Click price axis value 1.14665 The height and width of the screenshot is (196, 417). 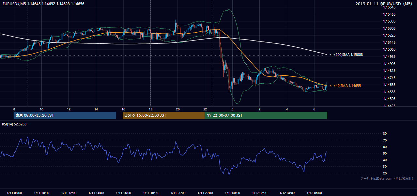tap(389, 85)
